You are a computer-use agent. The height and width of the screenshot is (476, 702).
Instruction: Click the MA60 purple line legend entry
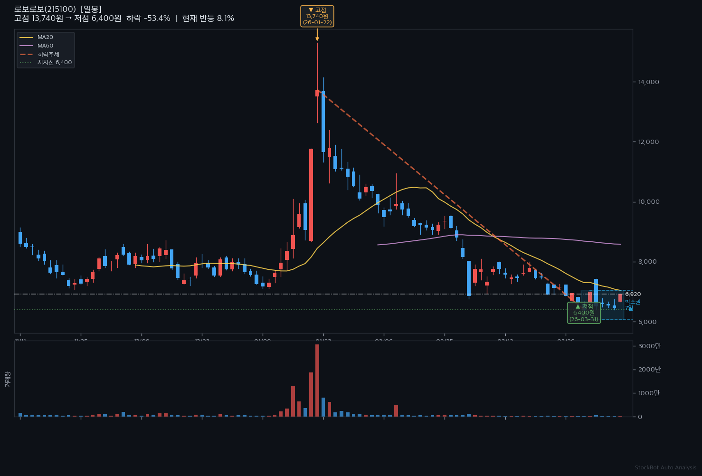(x=45, y=46)
